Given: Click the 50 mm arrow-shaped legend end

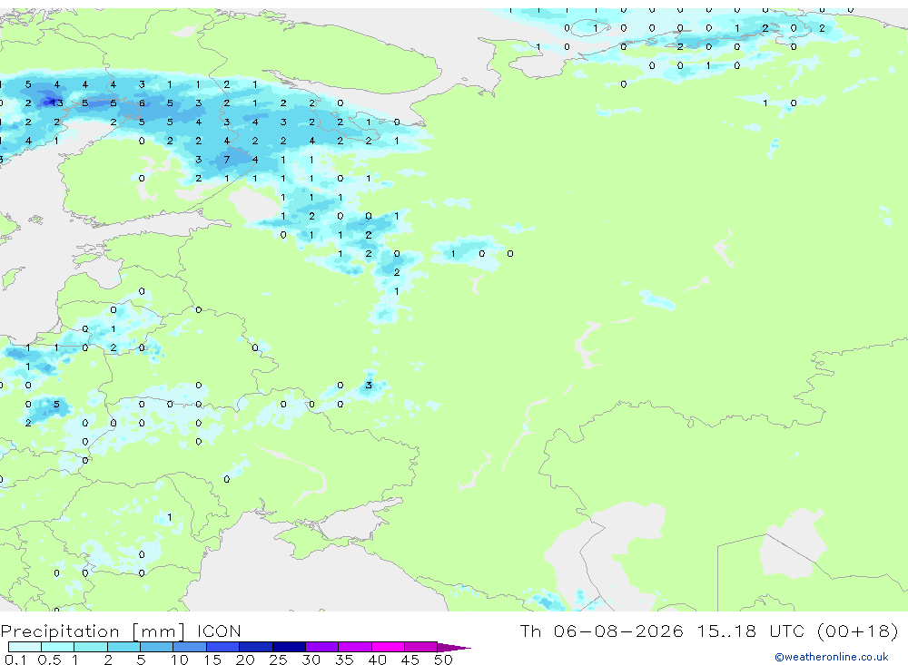Looking at the screenshot, I should tap(453, 647).
